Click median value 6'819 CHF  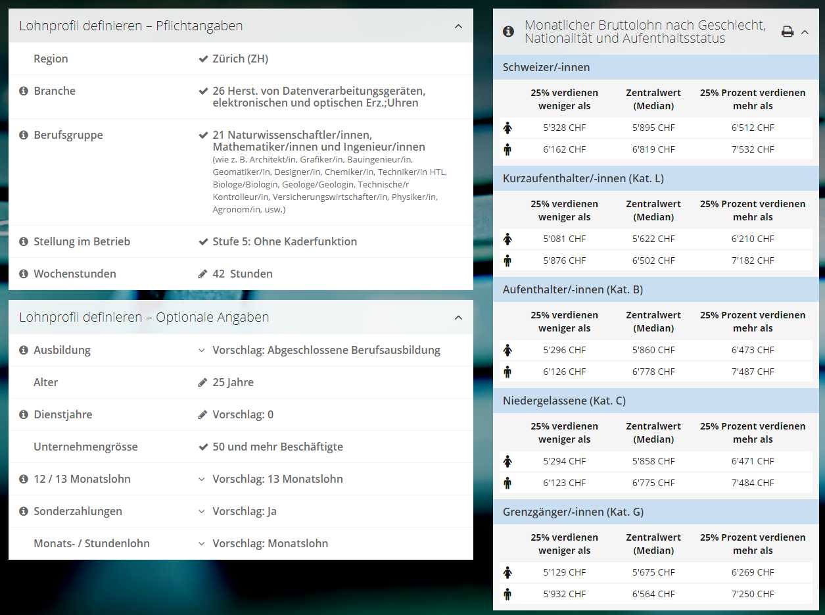click(653, 149)
